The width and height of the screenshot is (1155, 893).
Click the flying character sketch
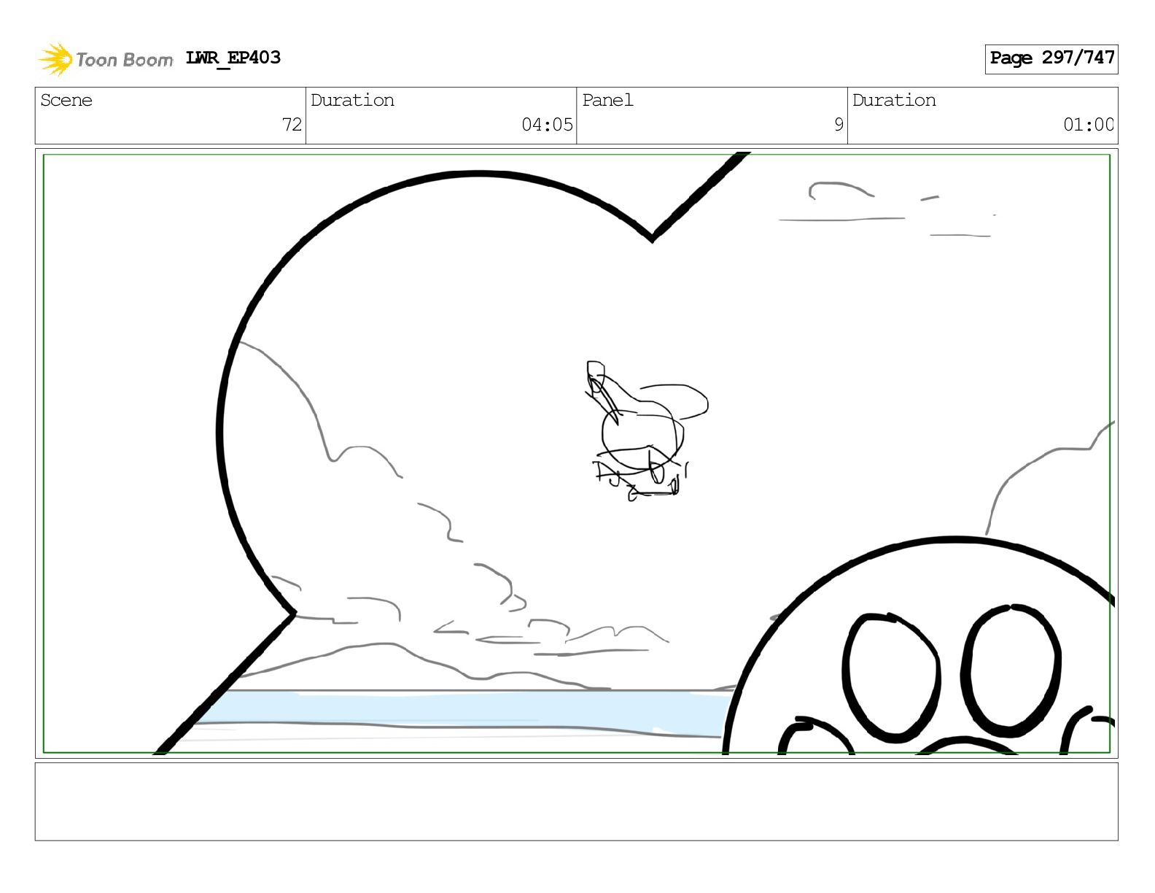tap(646, 430)
